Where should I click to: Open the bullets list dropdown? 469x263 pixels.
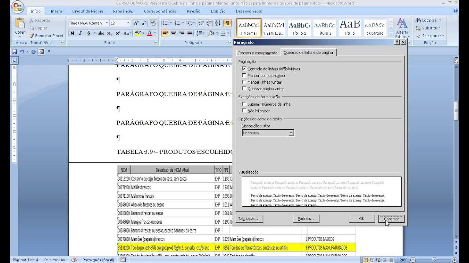(x=171, y=23)
